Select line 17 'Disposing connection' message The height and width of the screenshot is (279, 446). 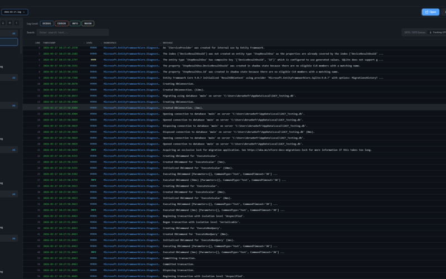[x=235, y=126]
